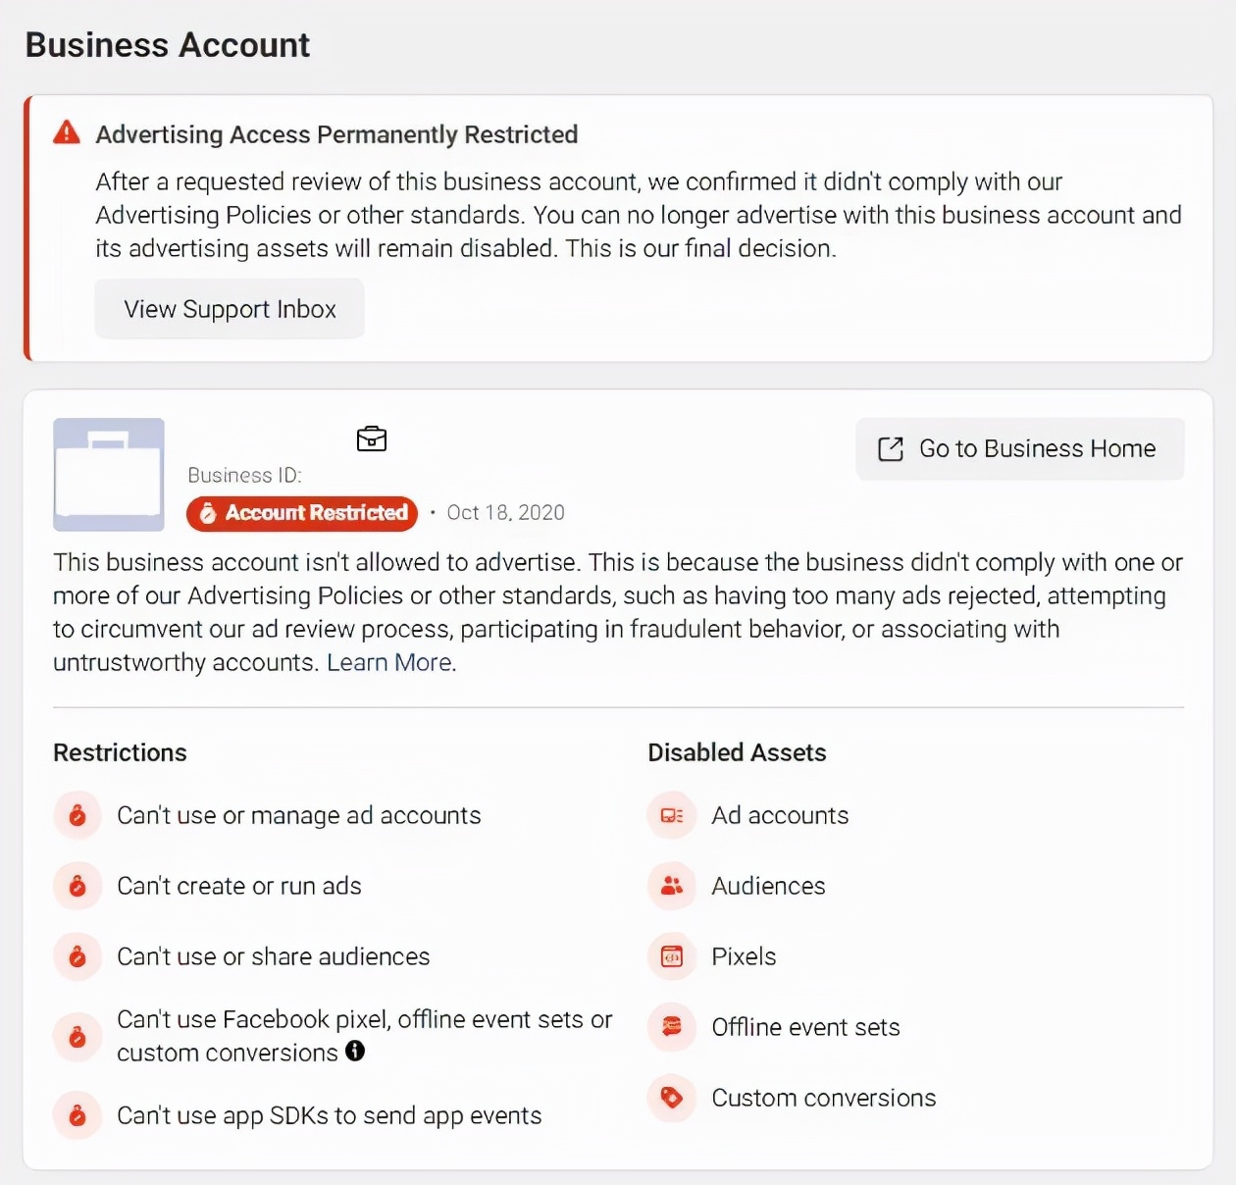Click restriction icon beside Can't use app SDKs
The width and height of the screenshot is (1236, 1185).
(77, 1115)
